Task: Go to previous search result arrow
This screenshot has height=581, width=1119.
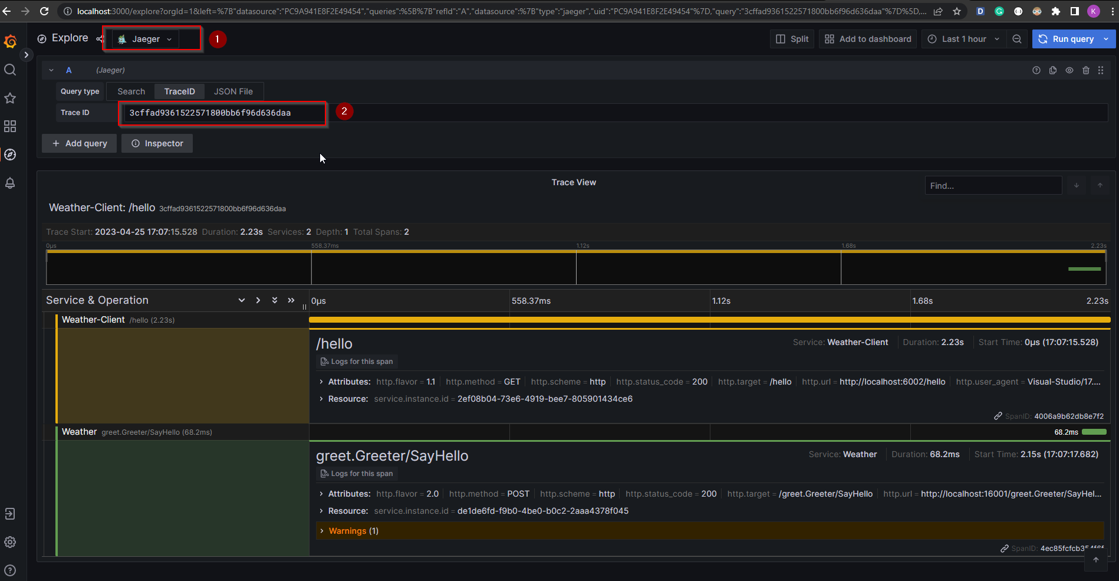Action: (x=1100, y=185)
